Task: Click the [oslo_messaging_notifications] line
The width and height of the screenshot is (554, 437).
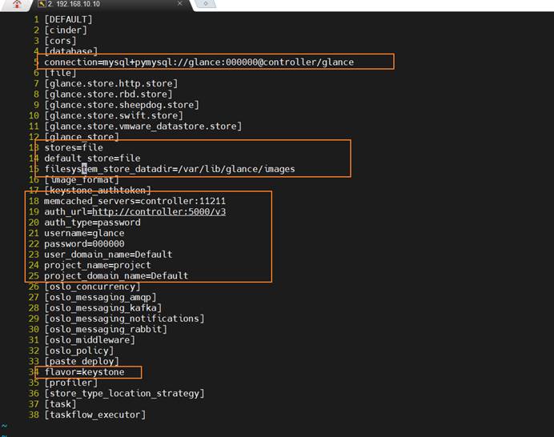Action: click(124, 319)
